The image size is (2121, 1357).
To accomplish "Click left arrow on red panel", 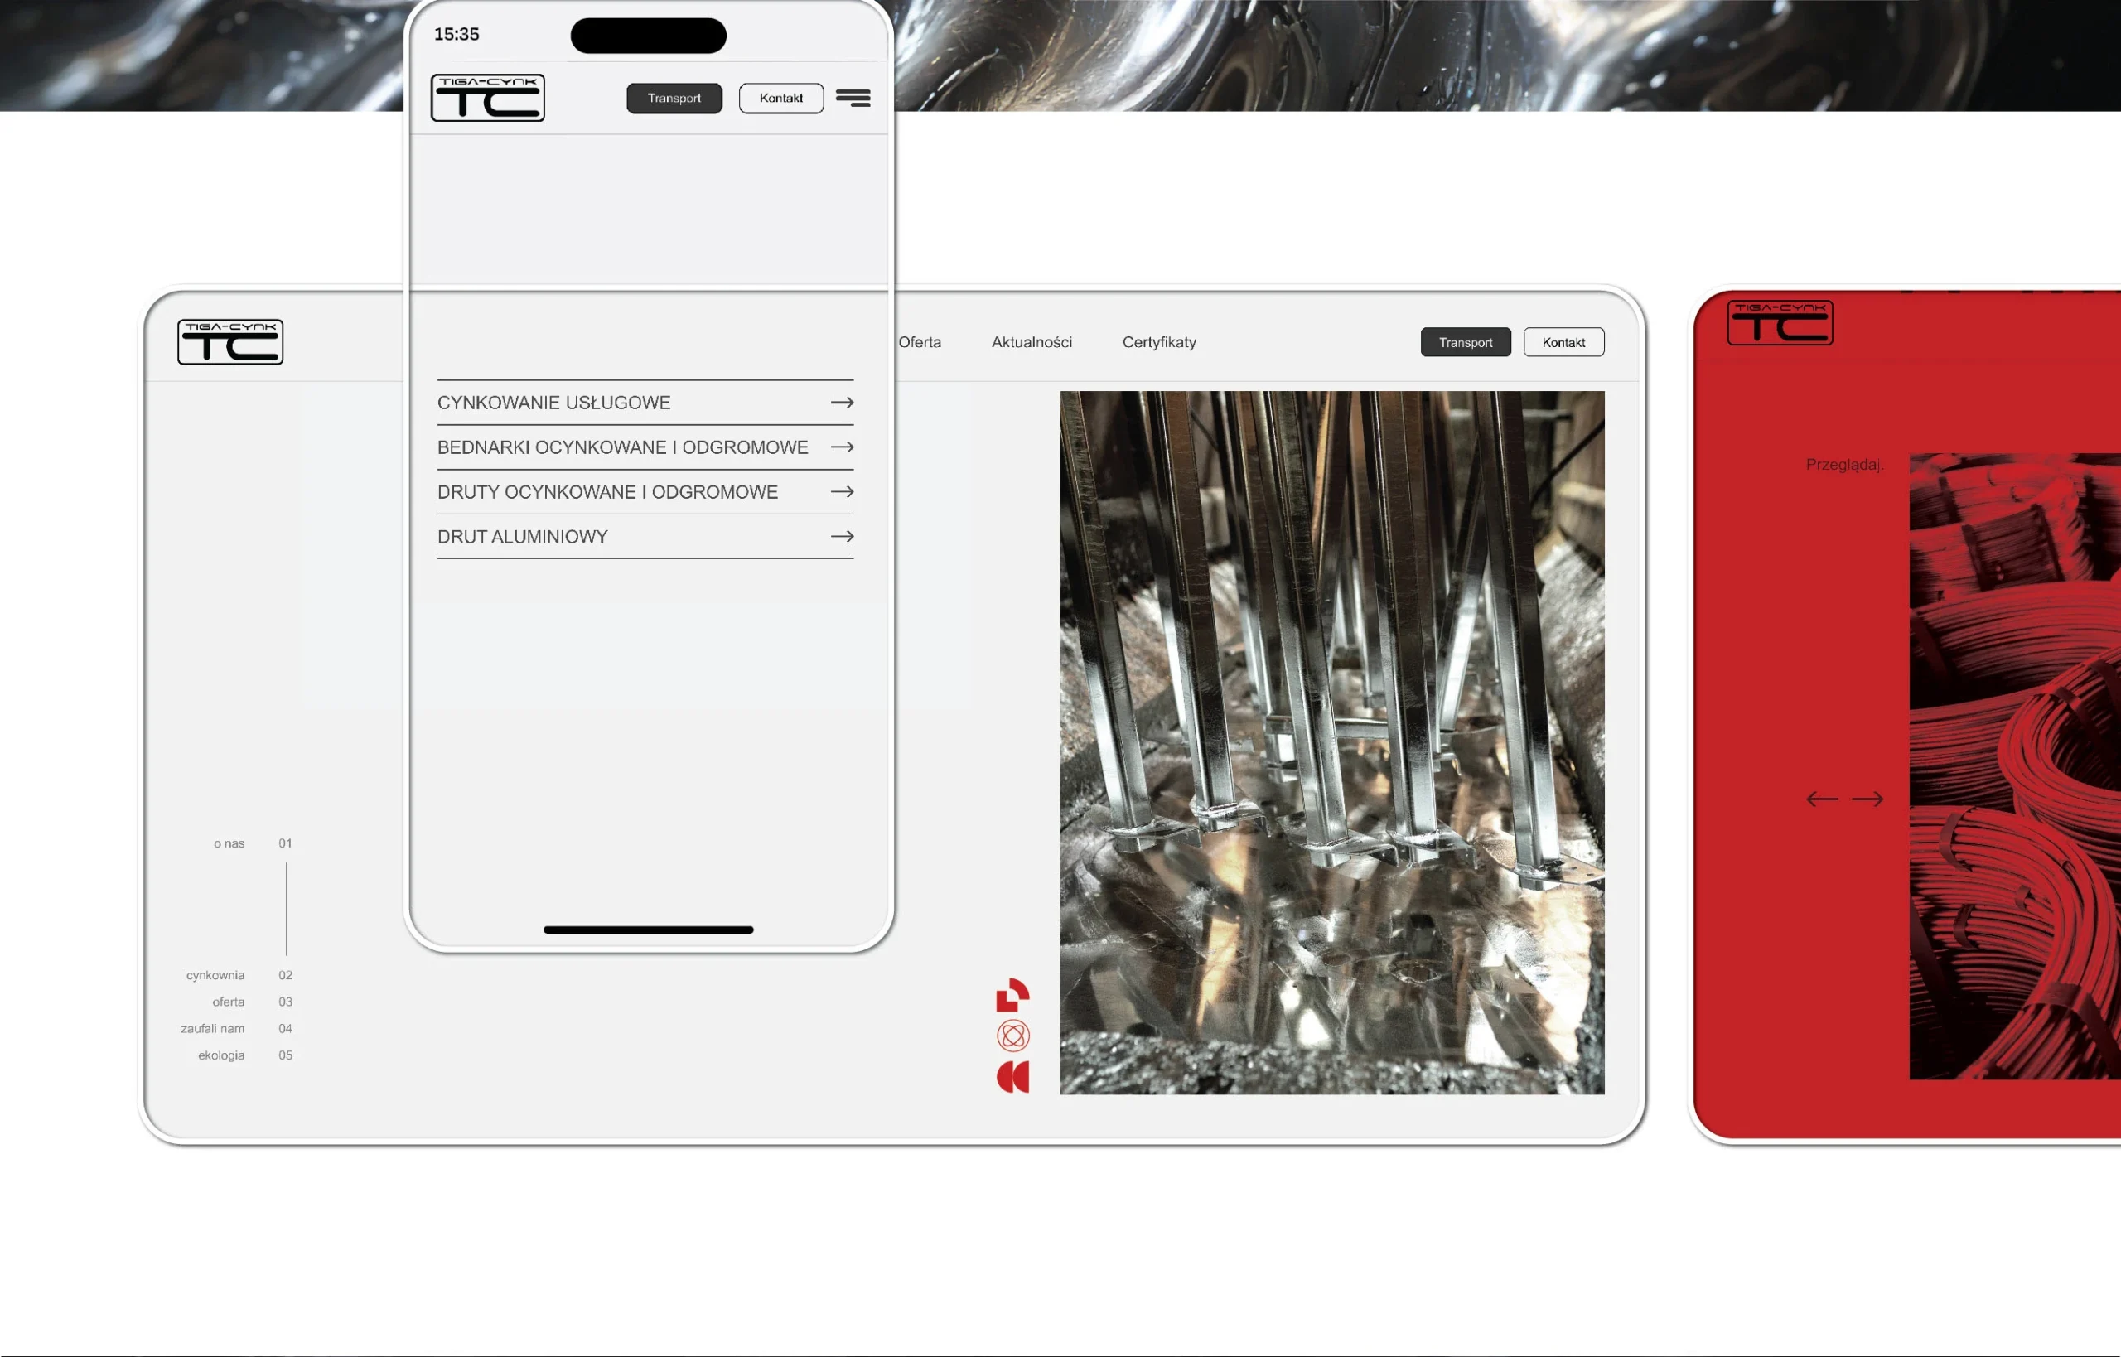I will [1821, 799].
